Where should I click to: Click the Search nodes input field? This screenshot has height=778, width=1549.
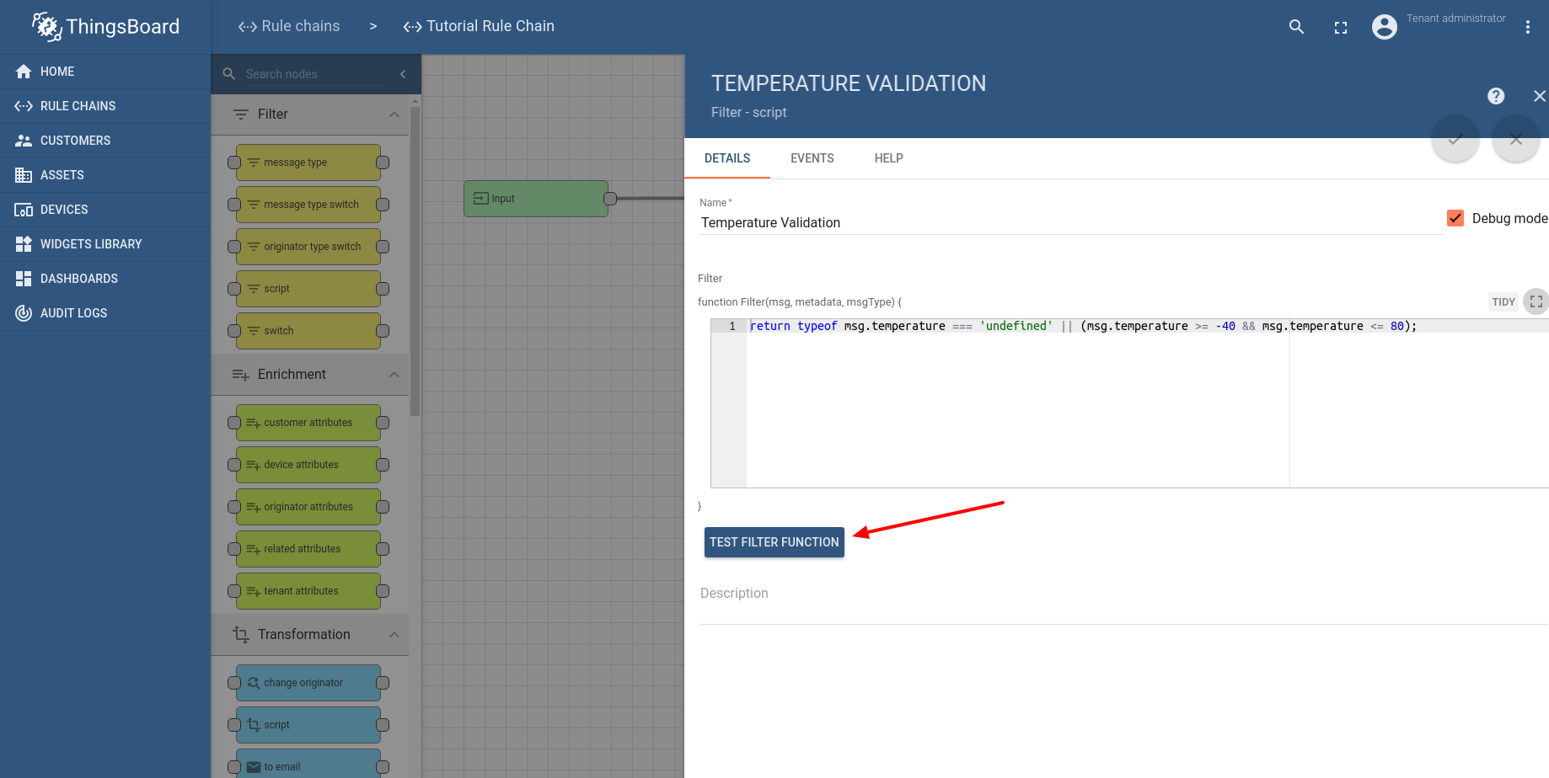click(x=317, y=74)
